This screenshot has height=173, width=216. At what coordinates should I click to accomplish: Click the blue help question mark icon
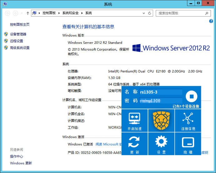point(211,21)
